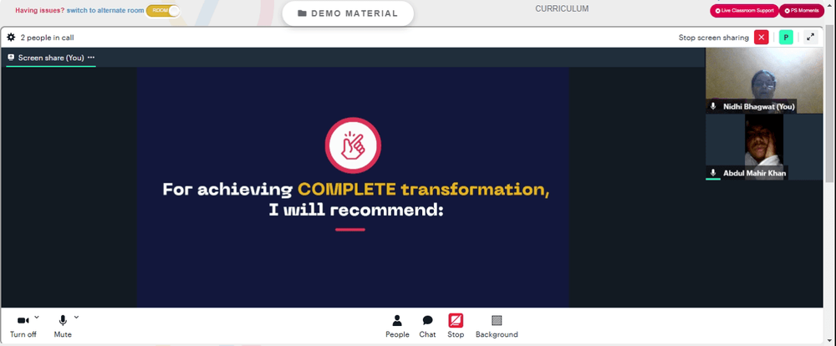This screenshot has height=346, width=836.
Task: Open microphone options chevron
Action: [76, 318]
